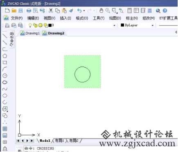Click the Undo arrow

click(x=79, y=11)
